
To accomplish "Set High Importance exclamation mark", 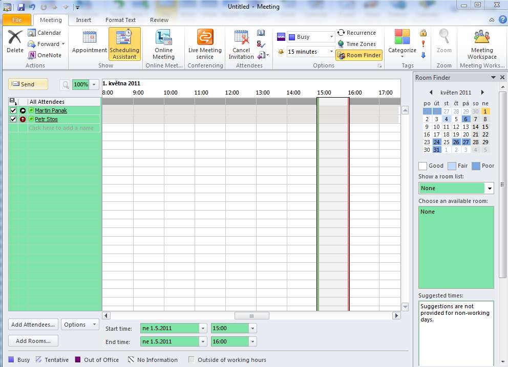I will (423, 43).
